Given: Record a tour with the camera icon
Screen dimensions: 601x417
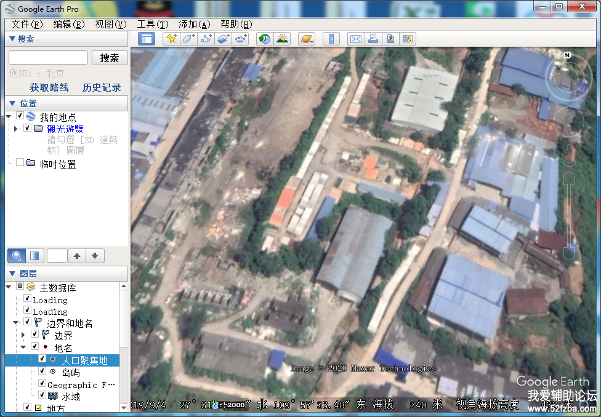Looking at the screenshot, I should tap(241, 39).
